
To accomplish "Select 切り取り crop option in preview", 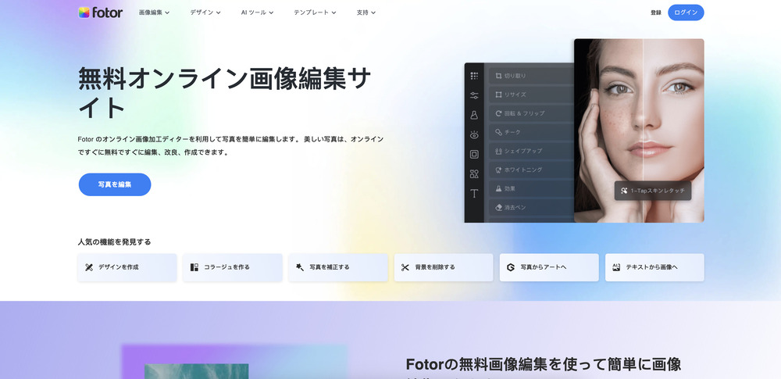I will [x=531, y=76].
